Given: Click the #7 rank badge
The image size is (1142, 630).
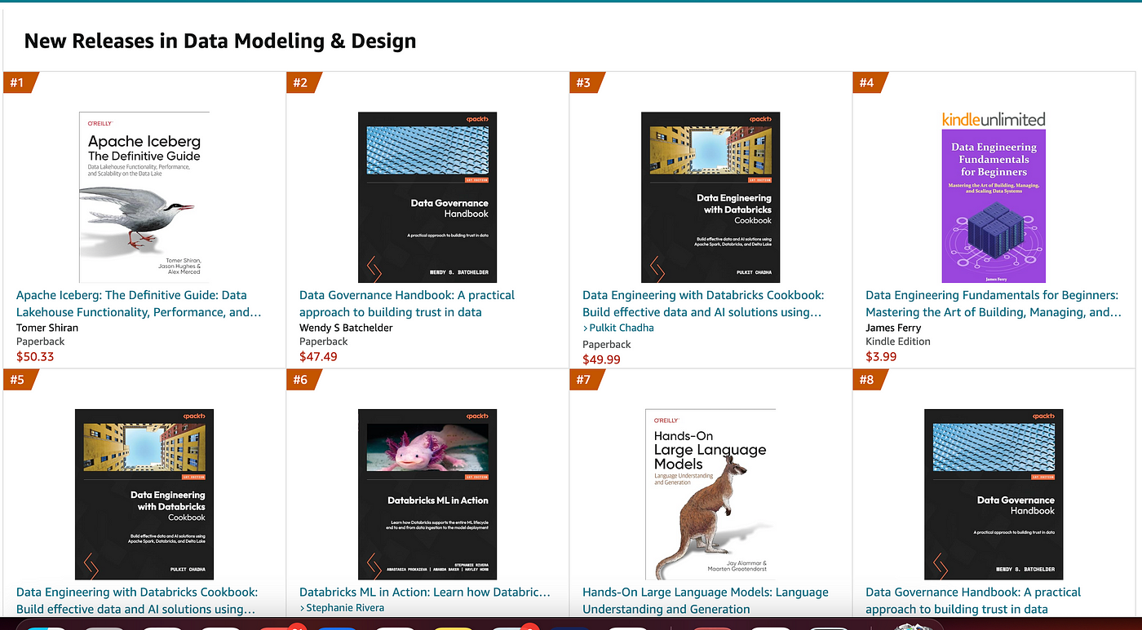Looking at the screenshot, I should point(586,380).
